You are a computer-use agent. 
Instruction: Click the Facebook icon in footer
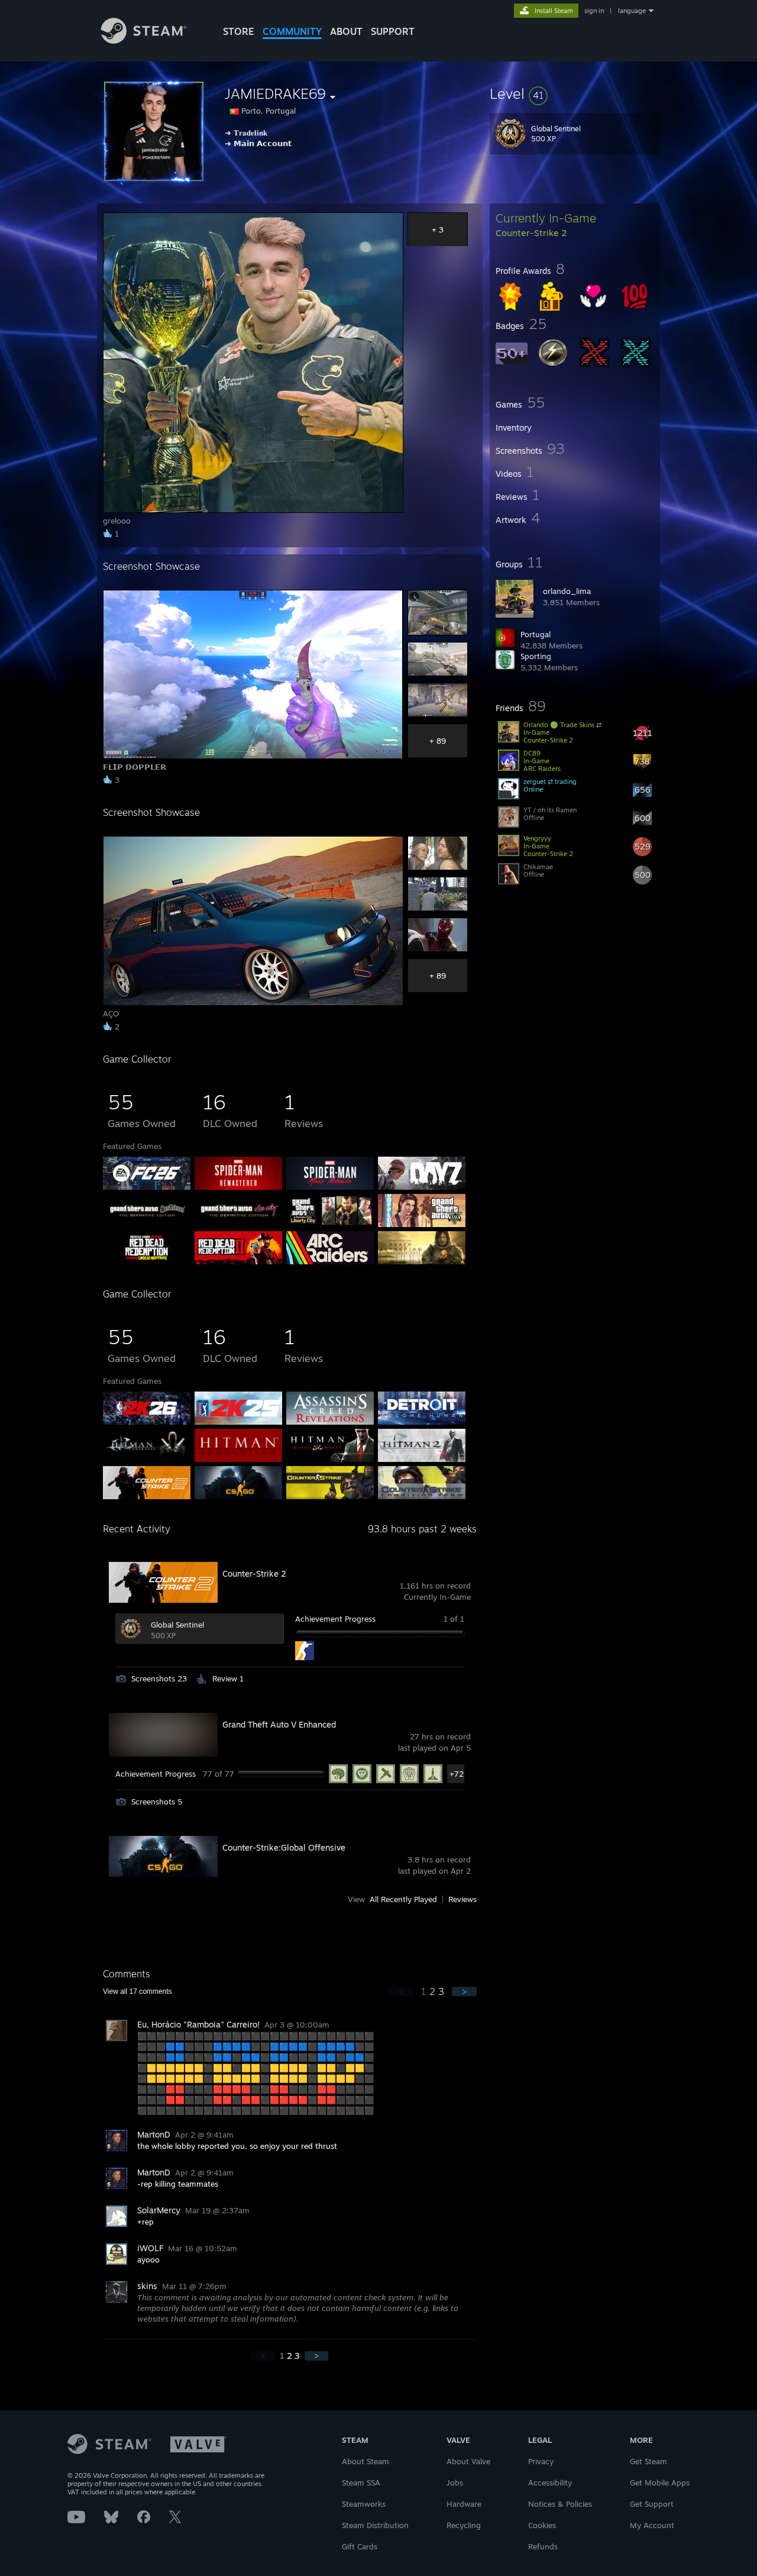(143, 2517)
